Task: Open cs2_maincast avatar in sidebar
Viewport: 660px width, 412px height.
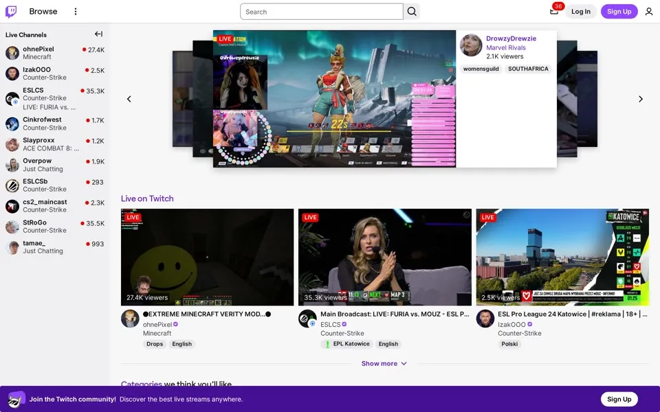Action: [x=12, y=206]
